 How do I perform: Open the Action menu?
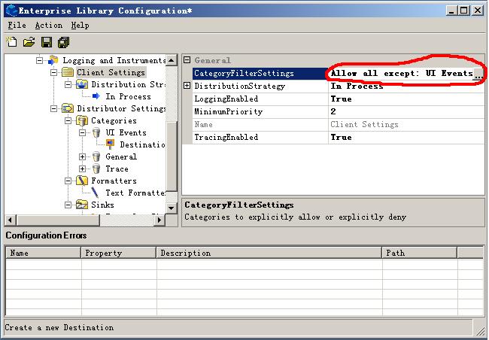point(49,25)
